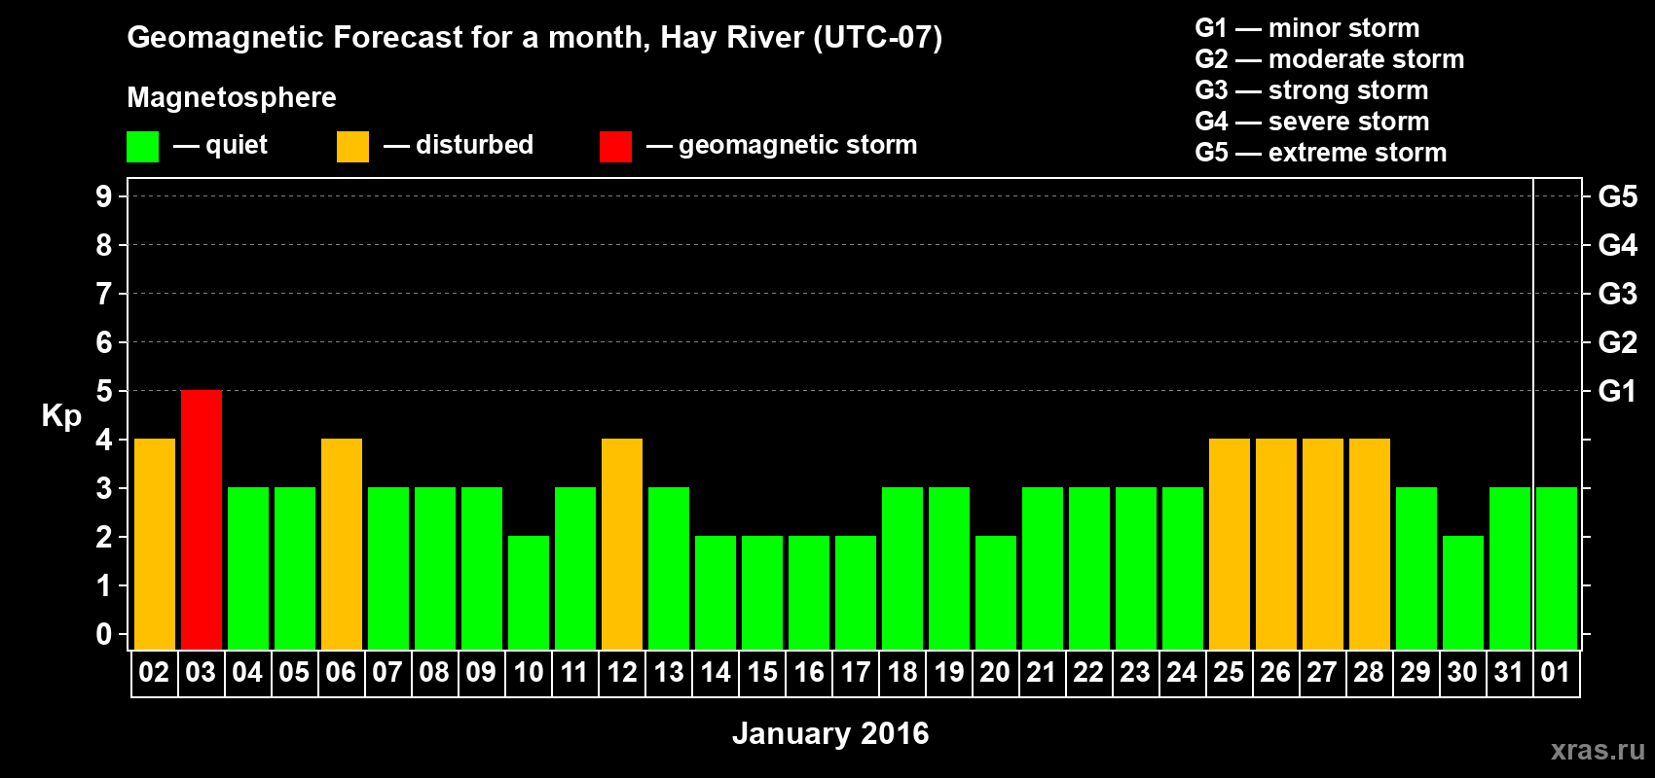1655x778 pixels.
Task: Click date label 07 on the axis
Action: (x=387, y=672)
